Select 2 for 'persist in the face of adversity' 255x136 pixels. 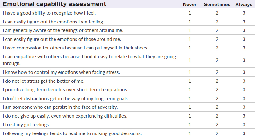tap(217, 107)
